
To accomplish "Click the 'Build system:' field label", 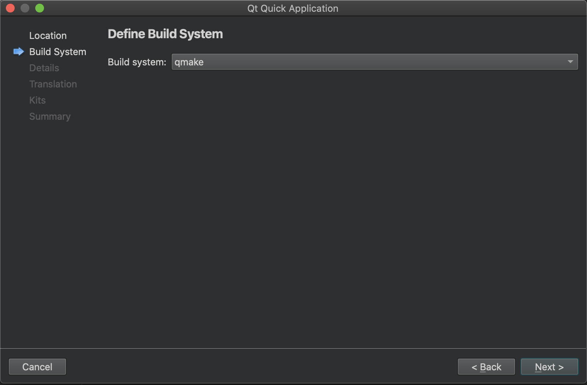I will 137,62.
